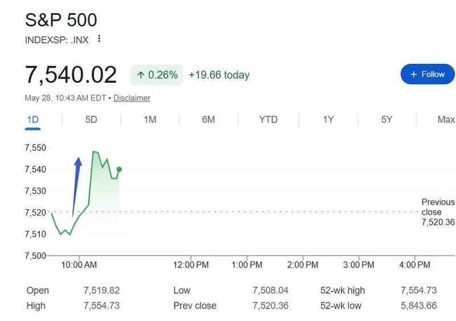View the 1Y chart range
The image size is (456, 321).
328,120
